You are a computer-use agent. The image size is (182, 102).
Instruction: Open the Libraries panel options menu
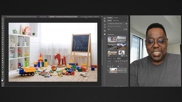coord(128,21)
